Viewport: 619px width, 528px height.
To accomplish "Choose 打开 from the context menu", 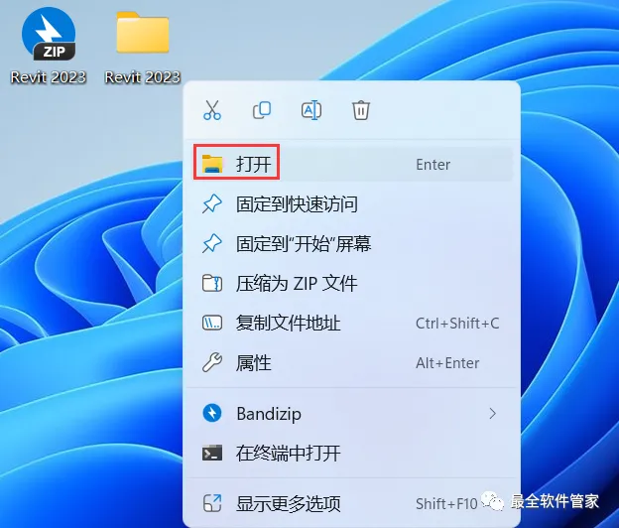I will click(350, 164).
